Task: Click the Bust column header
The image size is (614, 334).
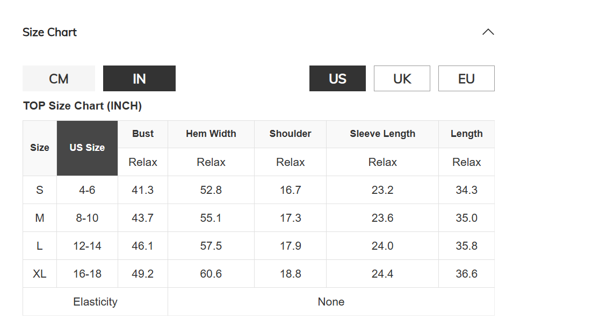Action: [x=143, y=134]
